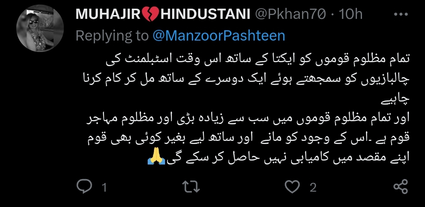Click the tweet line starting with اور تمام مظلوم
The height and width of the screenshot is (207, 425).
coord(248,119)
